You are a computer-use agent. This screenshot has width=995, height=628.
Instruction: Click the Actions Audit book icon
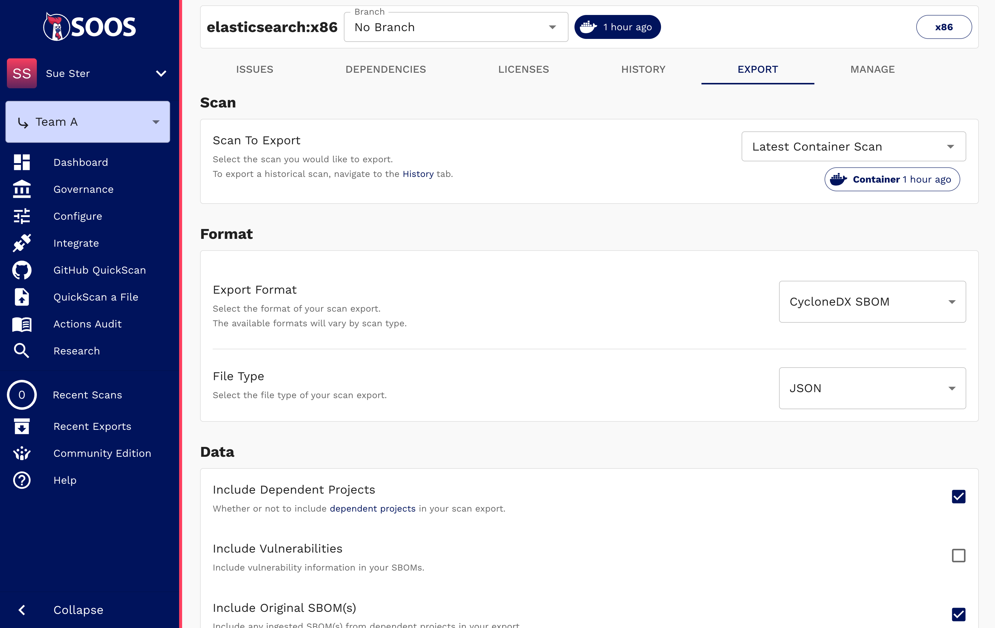(x=22, y=324)
